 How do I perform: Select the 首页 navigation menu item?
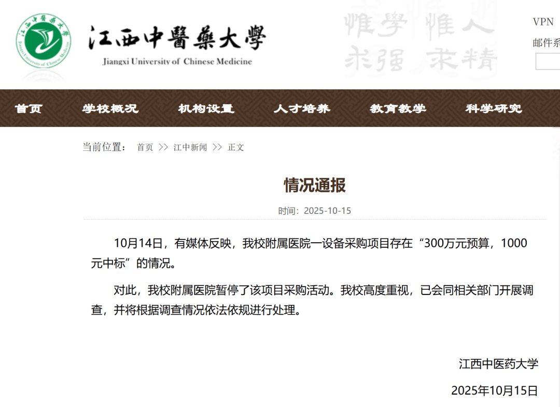pos(29,109)
